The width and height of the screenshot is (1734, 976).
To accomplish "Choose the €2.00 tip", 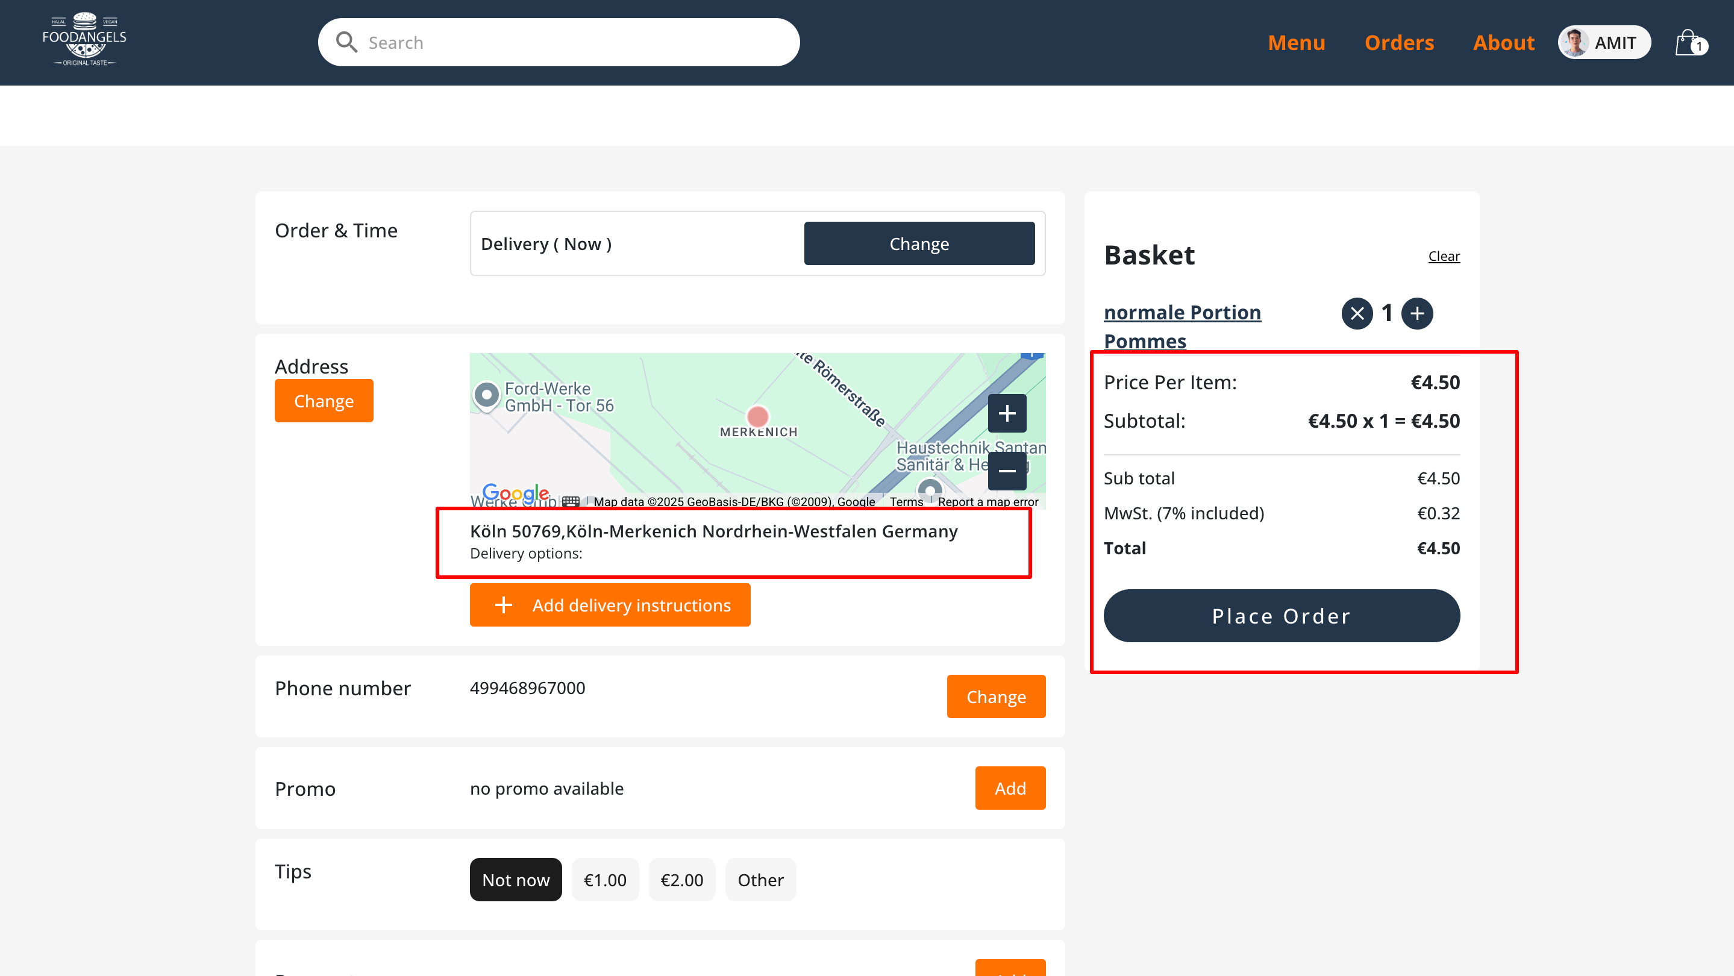I will click(681, 879).
